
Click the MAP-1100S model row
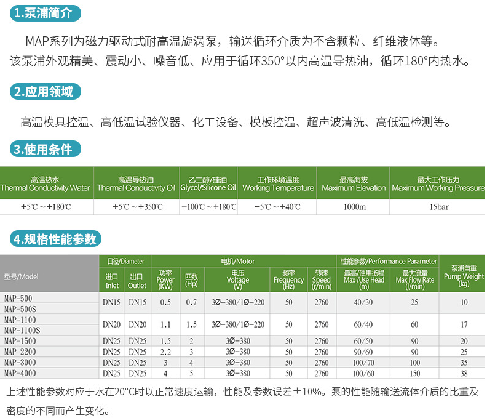[x=49, y=330]
